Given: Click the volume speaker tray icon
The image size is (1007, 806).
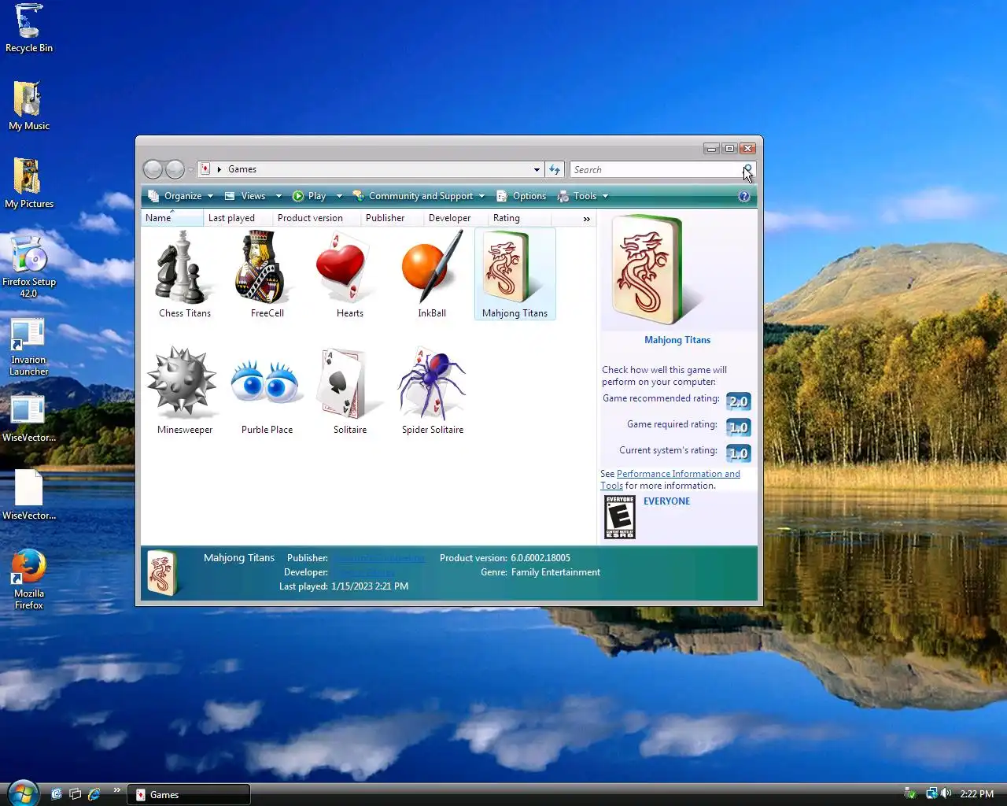Looking at the screenshot, I should tap(946, 793).
